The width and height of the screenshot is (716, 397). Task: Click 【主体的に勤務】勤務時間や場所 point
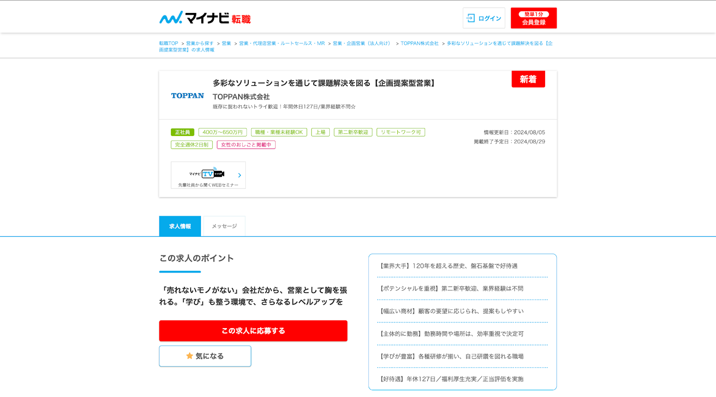451,334
